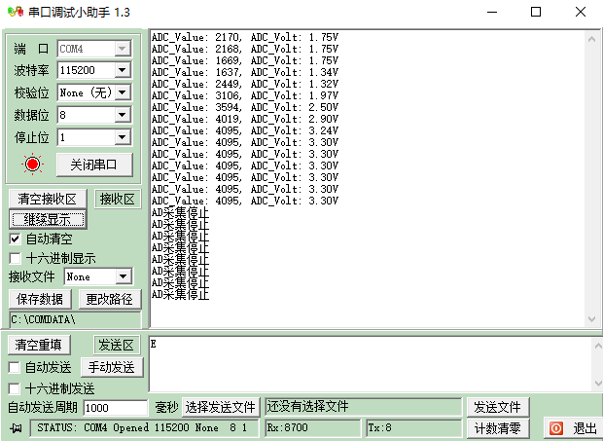Click the pin icon in status bar
The width and height of the screenshot is (603, 441).
click(17, 428)
